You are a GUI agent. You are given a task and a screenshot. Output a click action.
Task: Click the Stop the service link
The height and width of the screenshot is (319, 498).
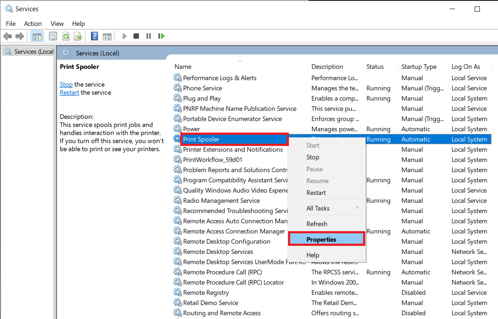(66, 84)
